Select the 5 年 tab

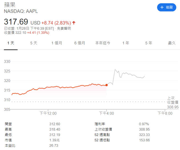point(149,43)
